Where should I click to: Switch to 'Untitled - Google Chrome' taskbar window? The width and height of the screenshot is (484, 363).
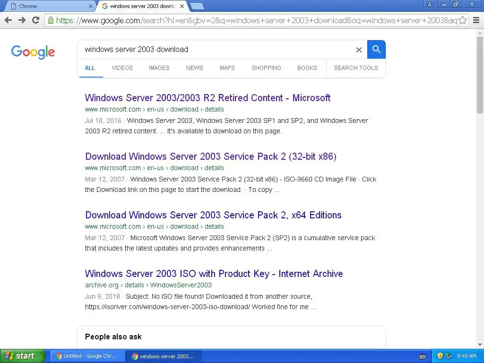87,356
